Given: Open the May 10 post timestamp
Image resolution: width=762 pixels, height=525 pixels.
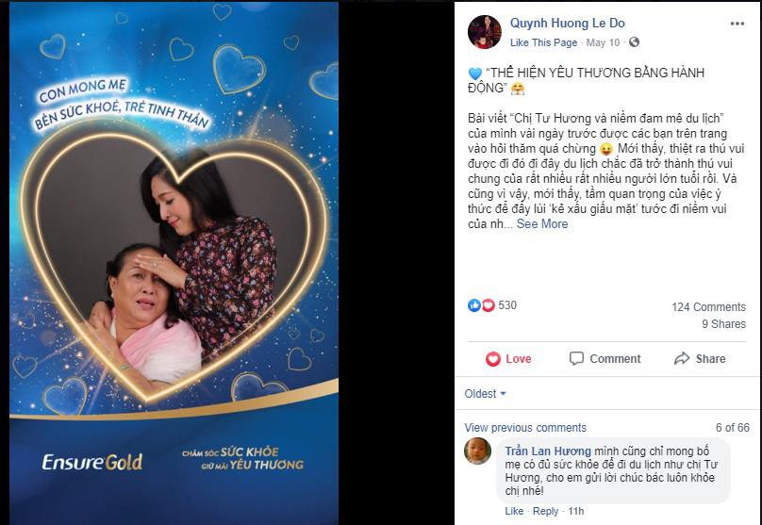Looking at the screenshot, I should pos(603,42).
